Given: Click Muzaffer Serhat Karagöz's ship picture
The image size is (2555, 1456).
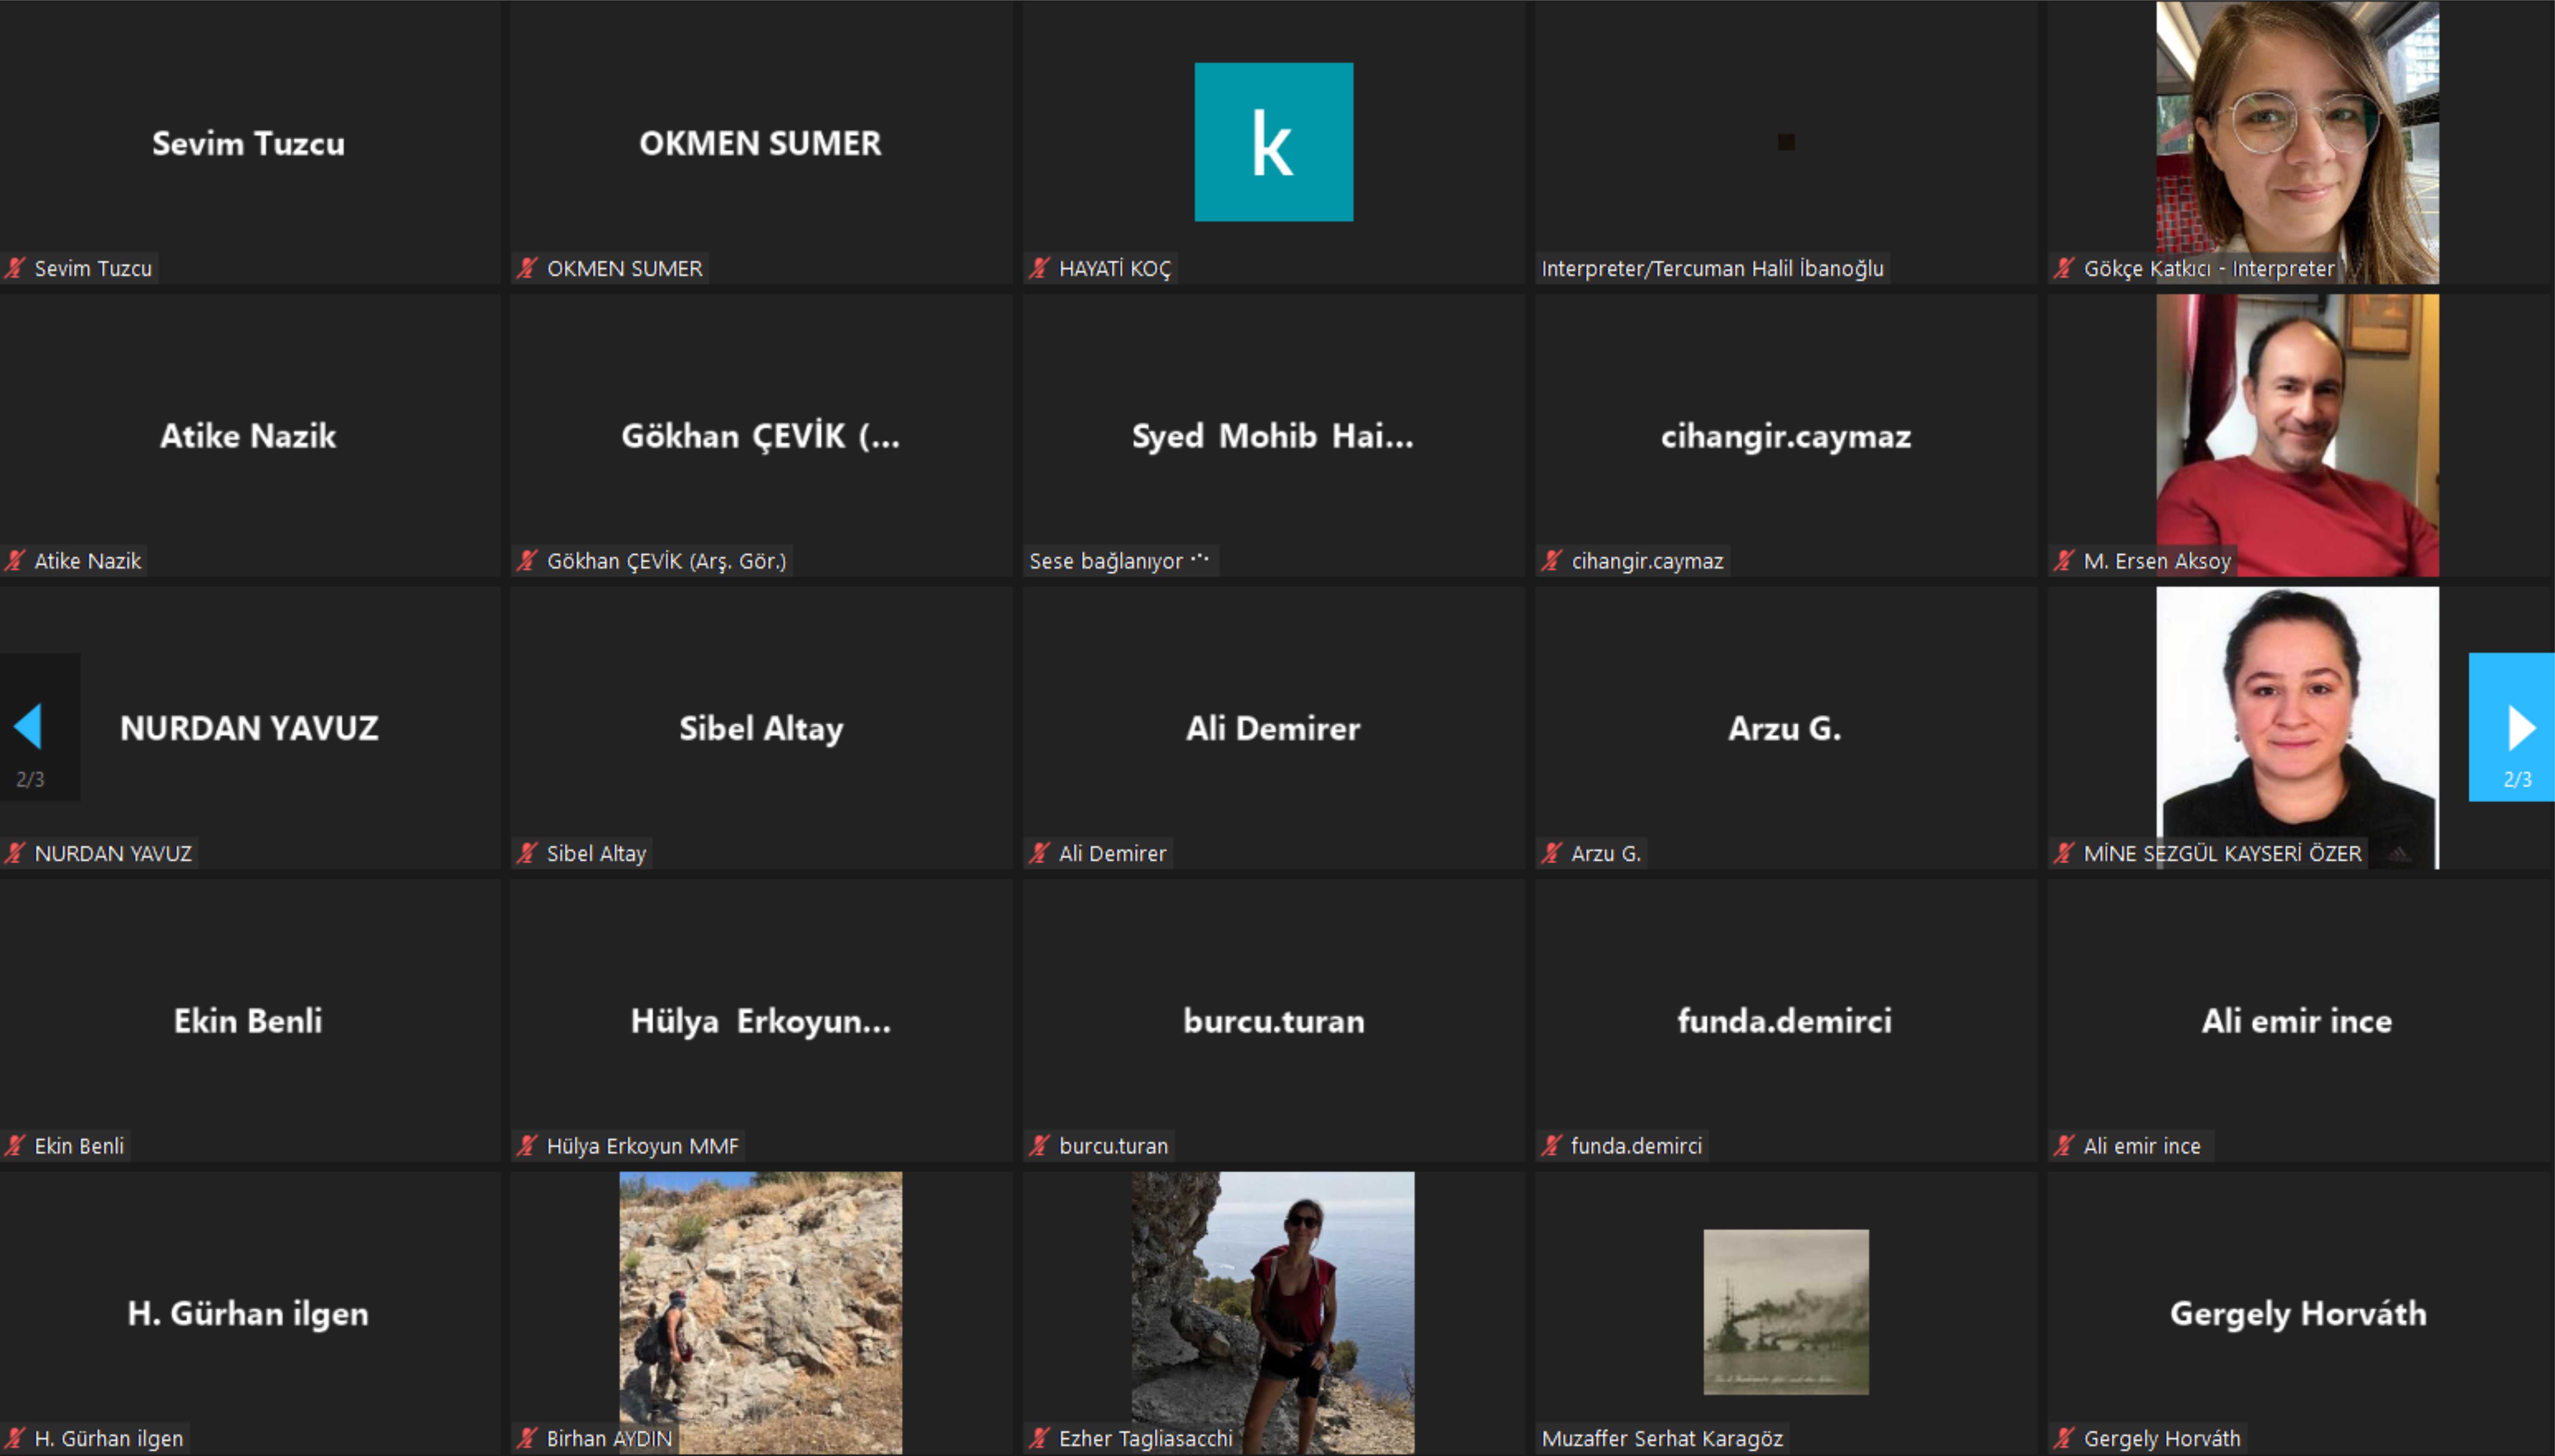Looking at the screenshot, I should [1786, 1311].
